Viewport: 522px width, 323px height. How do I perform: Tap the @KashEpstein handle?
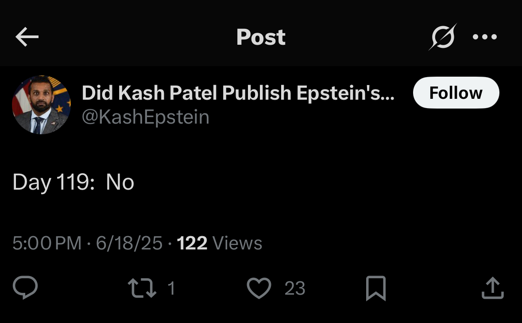click(x=146, y=117)
